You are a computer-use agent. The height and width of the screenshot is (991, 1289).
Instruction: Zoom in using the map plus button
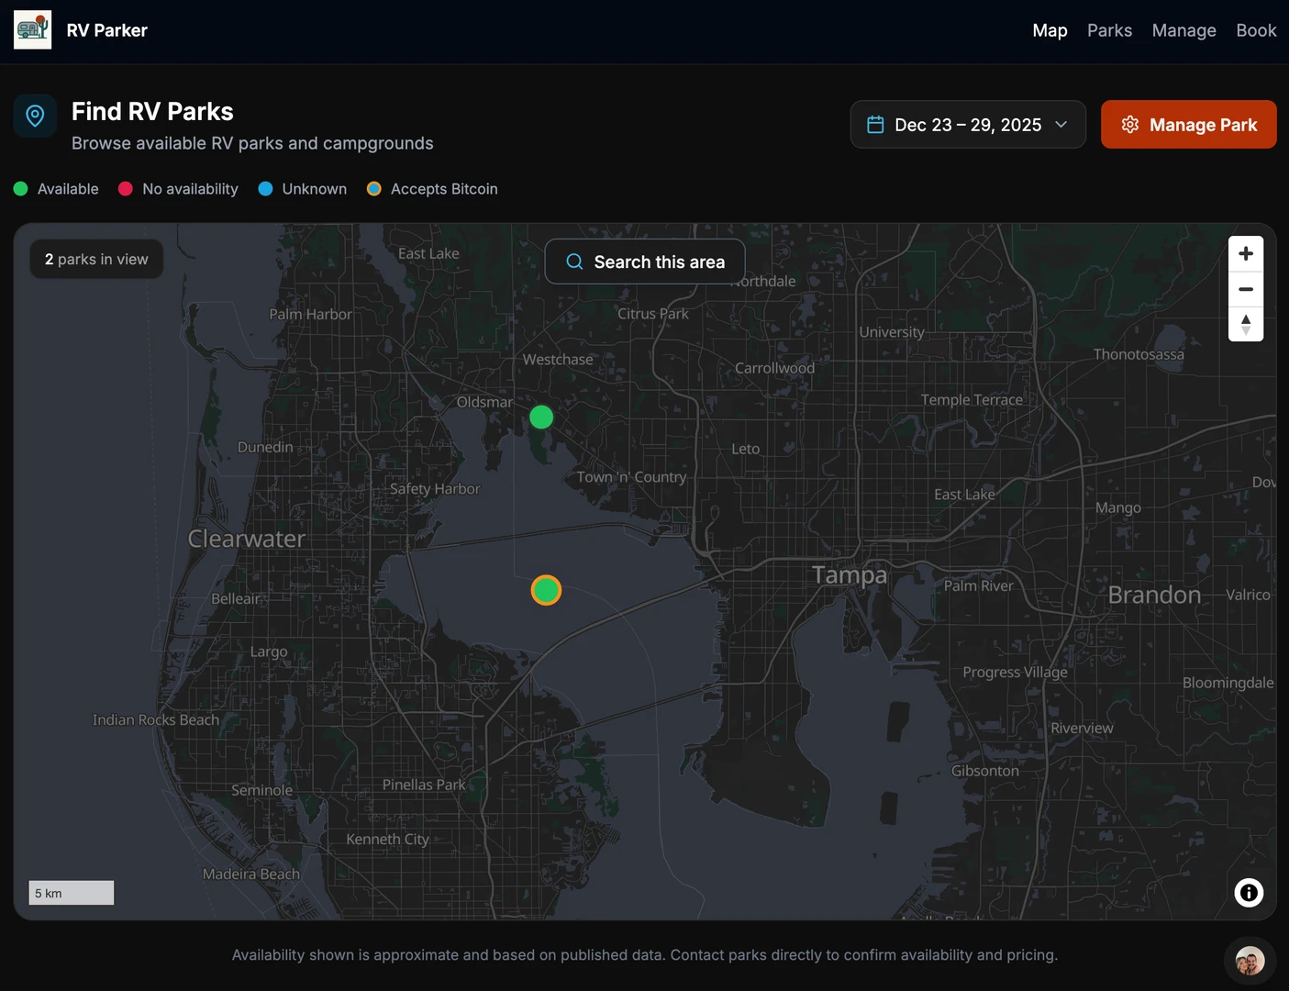click(1245, 254)
